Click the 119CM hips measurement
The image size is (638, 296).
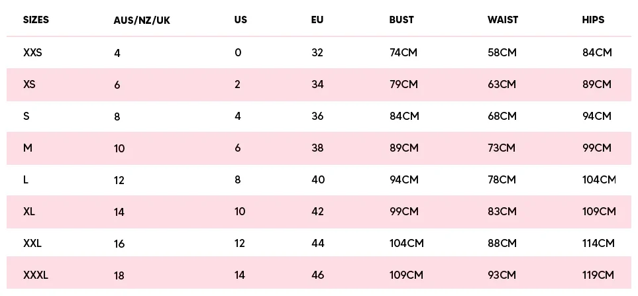click(598, 275)
